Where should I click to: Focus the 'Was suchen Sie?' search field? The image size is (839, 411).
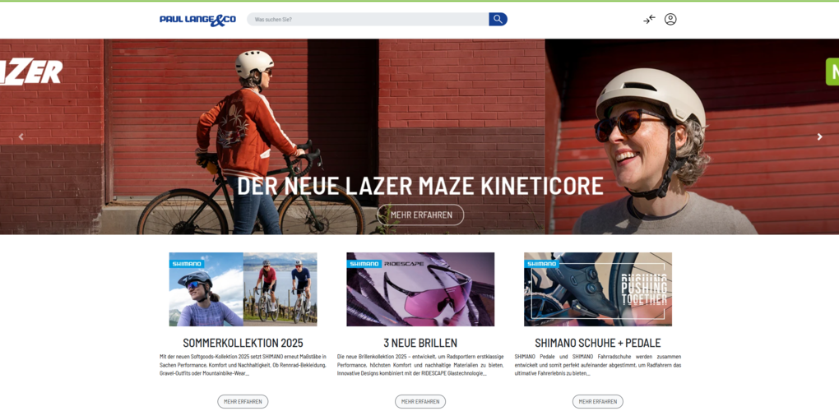[368, 19]
